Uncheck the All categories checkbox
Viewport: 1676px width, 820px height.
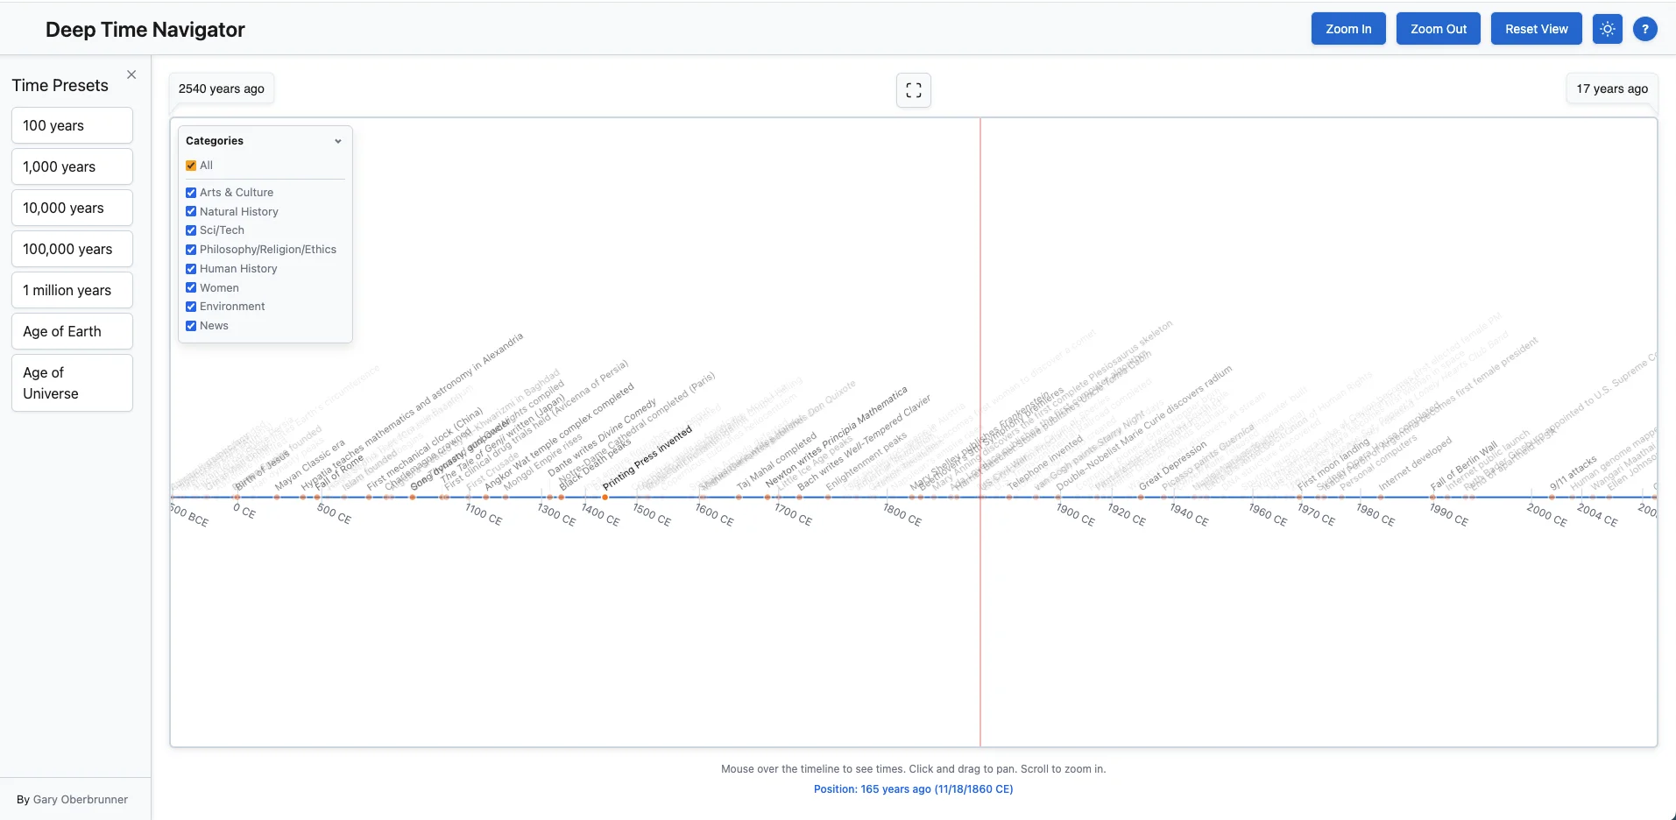pos(191,165)
